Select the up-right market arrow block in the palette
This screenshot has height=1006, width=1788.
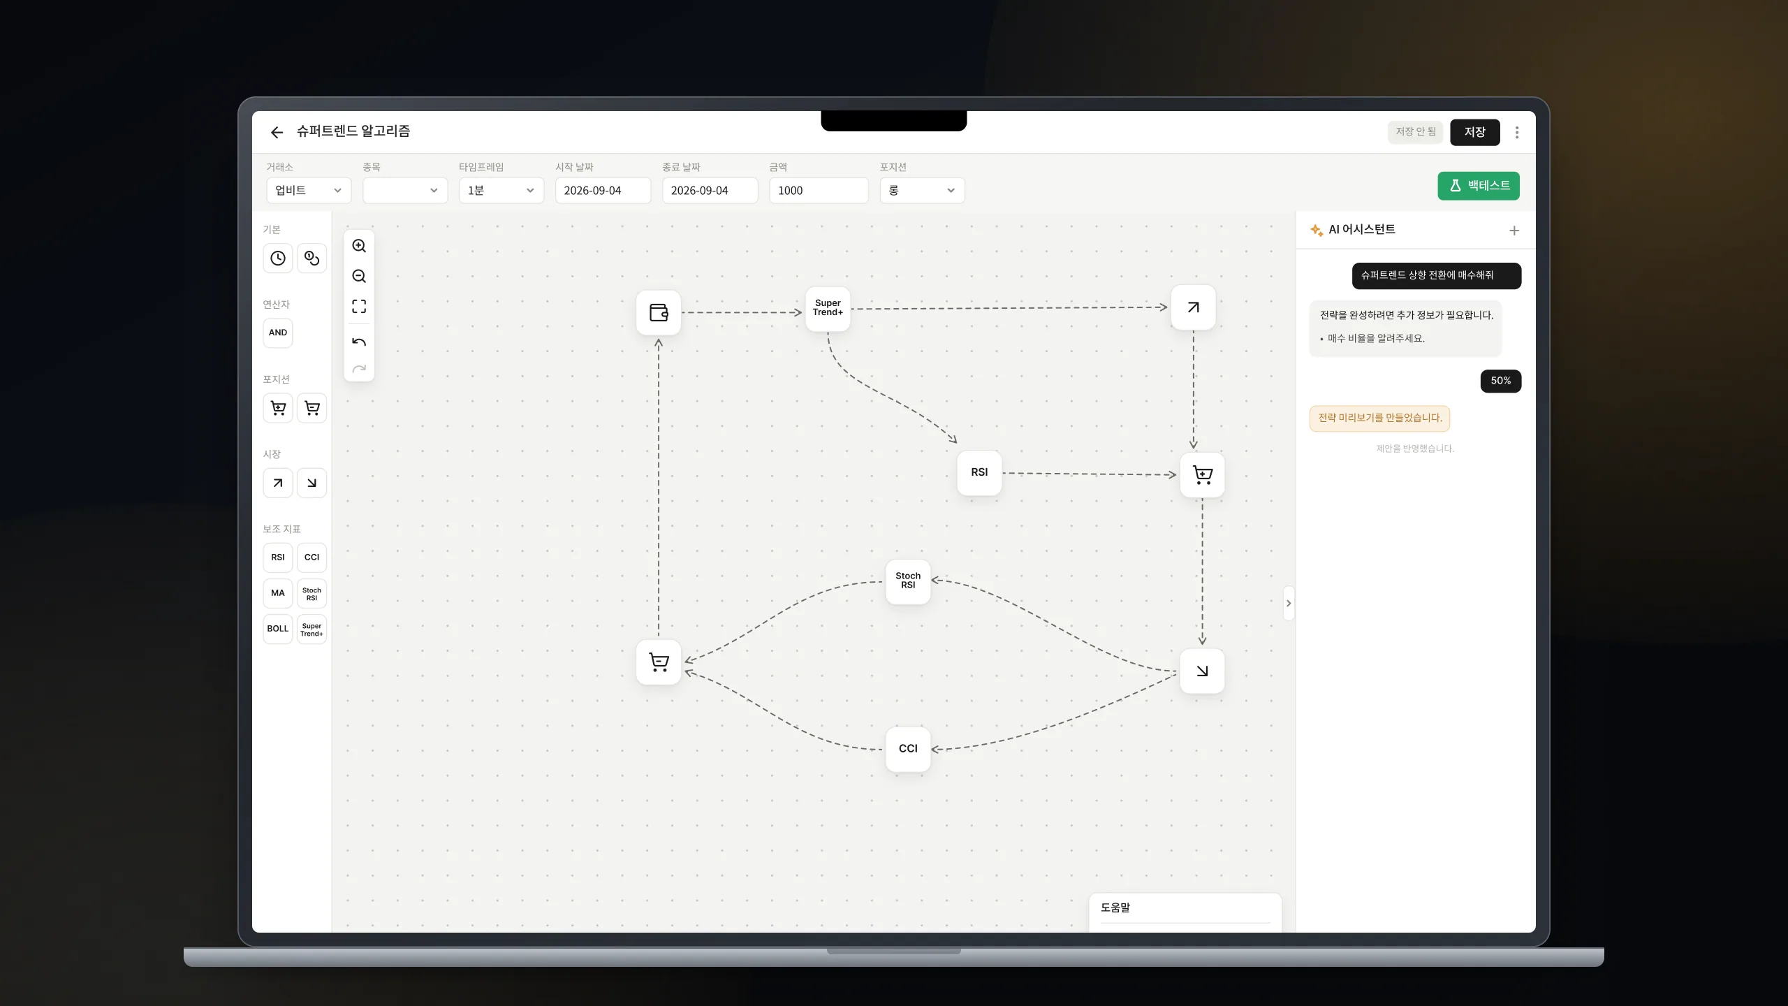(x=278, y=483)
